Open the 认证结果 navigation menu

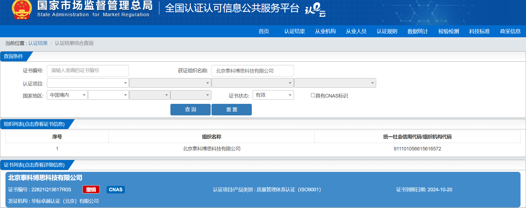(295, 31)
